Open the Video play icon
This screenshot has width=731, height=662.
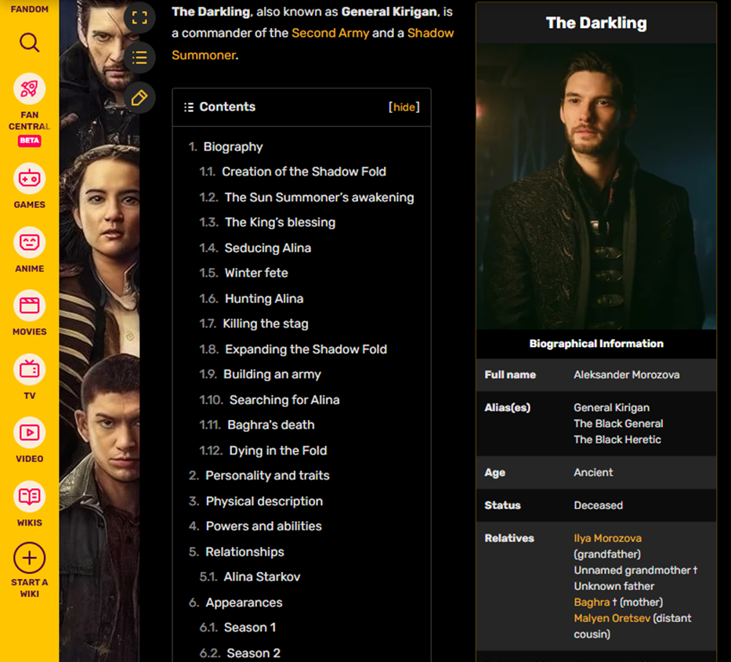(x=29, y=432)
